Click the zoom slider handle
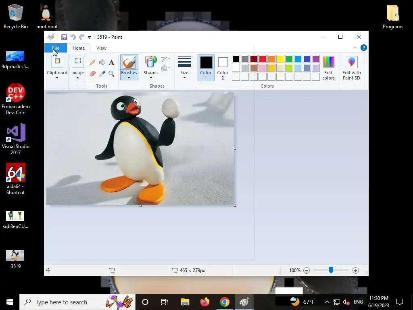The height and width of the screenshot is (310, 413). click(331, 270)
